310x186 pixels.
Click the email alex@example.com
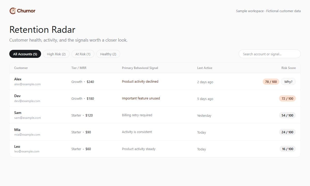27,84
